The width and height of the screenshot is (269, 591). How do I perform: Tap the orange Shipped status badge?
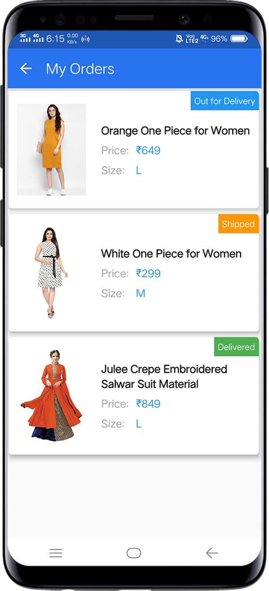(x=238, y=224)
